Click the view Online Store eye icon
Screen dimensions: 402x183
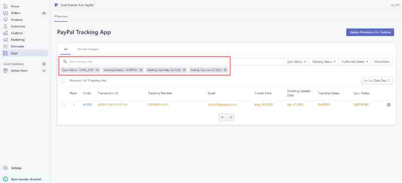coord(44,71)
